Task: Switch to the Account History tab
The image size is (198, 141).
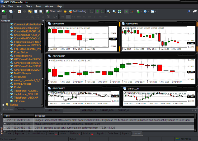Action: 36,134
